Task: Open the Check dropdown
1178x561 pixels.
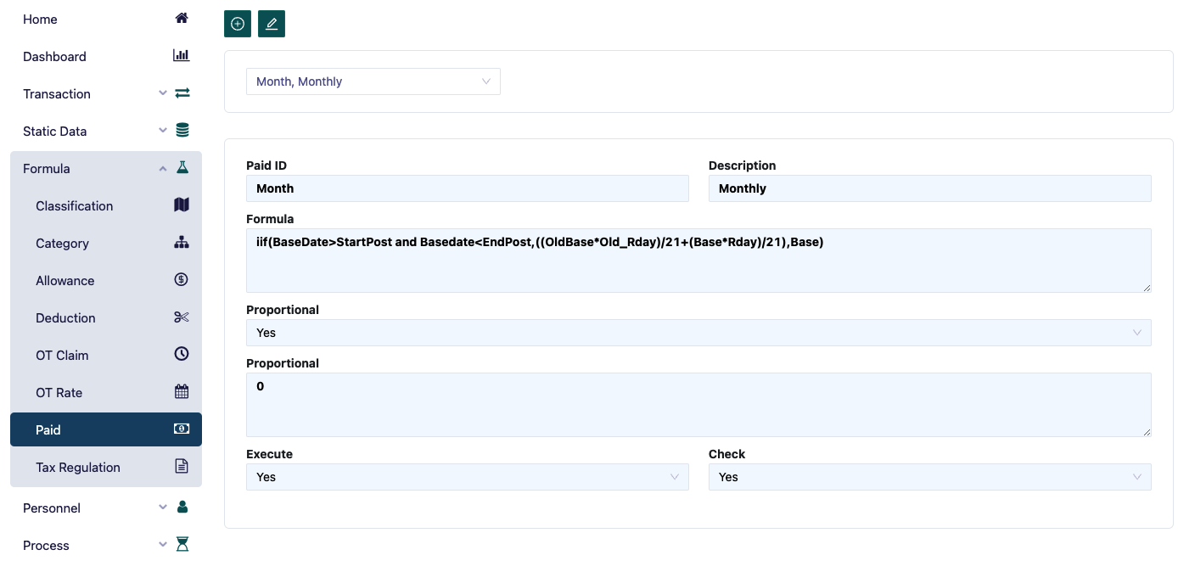Action: pyautogui.click(x=929, y=477)
